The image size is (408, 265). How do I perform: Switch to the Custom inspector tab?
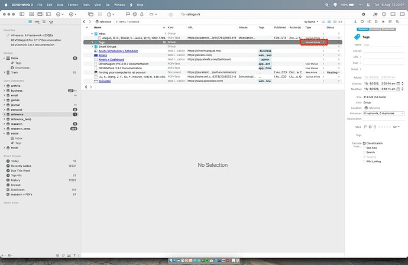tap(375, 29)
